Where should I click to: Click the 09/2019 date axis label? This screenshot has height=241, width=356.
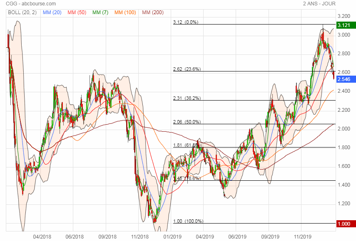(270, 237)
